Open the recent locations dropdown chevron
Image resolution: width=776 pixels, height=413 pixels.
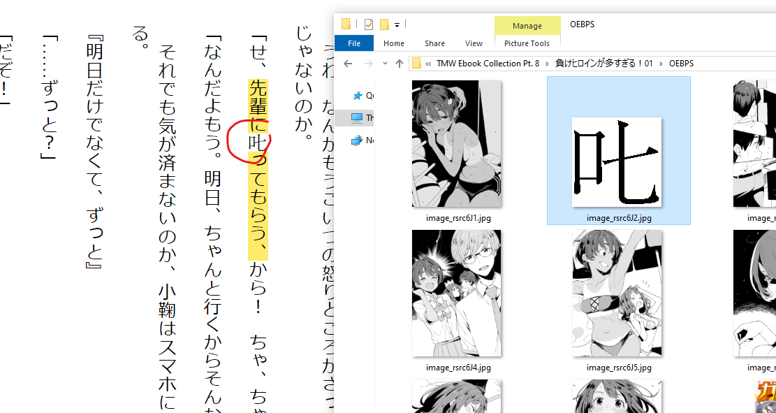pos(385,64)
